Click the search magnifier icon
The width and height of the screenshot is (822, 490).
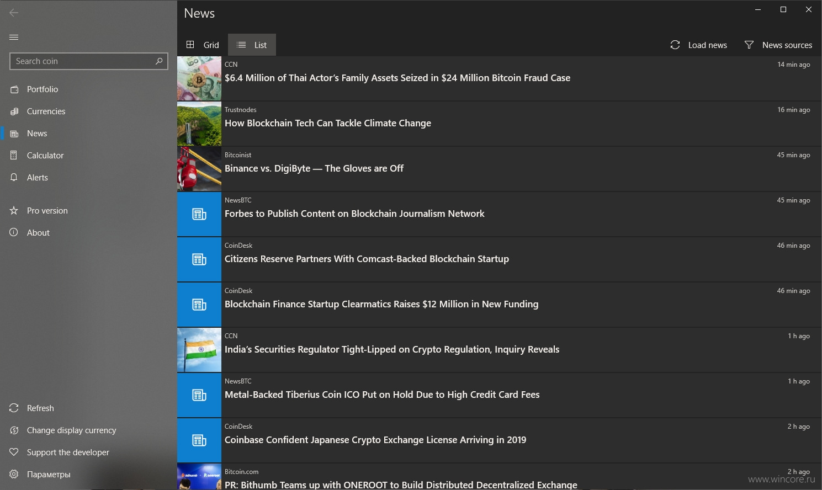point(159,61)
